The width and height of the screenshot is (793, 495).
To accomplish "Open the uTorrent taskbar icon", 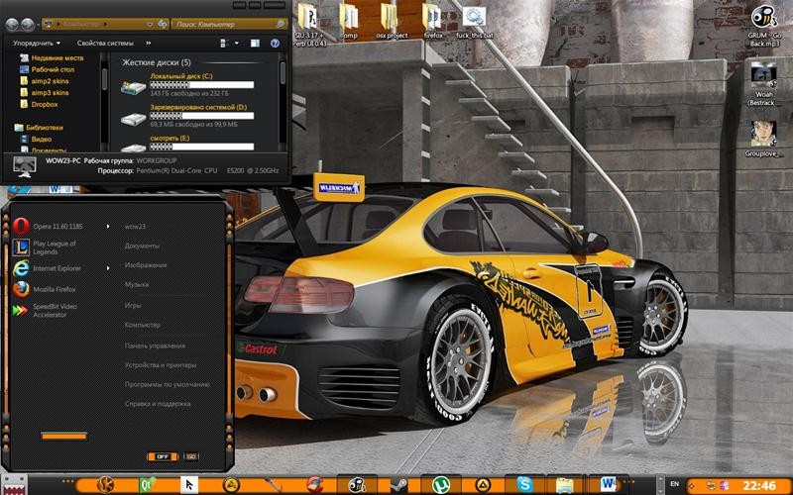I will (441, 485).
